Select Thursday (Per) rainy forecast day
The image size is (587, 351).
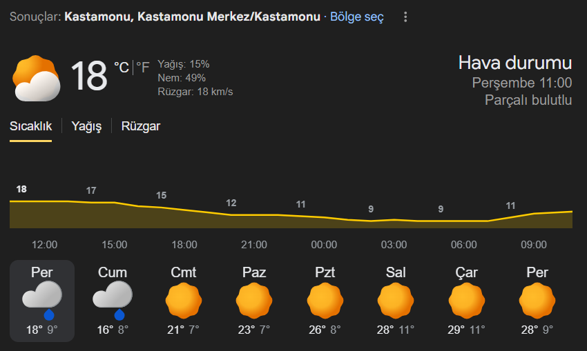pyautogui.click(x=42, y=301)
